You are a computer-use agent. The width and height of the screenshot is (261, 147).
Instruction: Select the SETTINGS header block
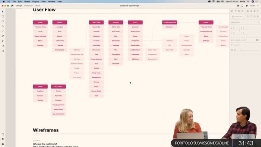pos(58,87)
